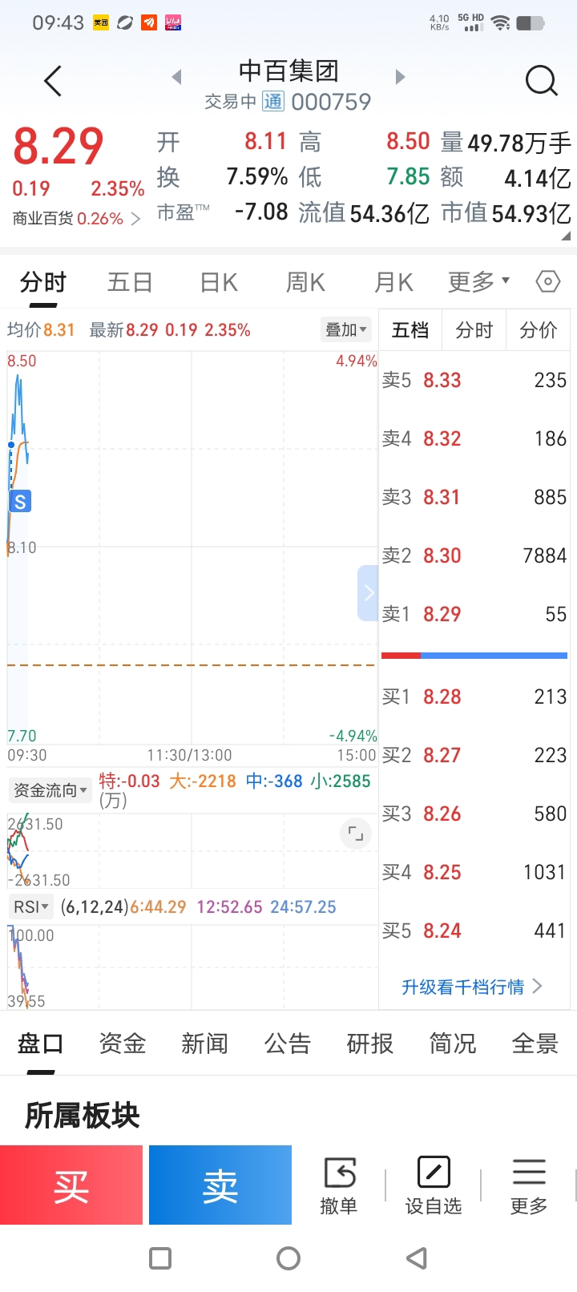
Task: Tap 卖1 8.29 order row
Action: tap(474, 614)
